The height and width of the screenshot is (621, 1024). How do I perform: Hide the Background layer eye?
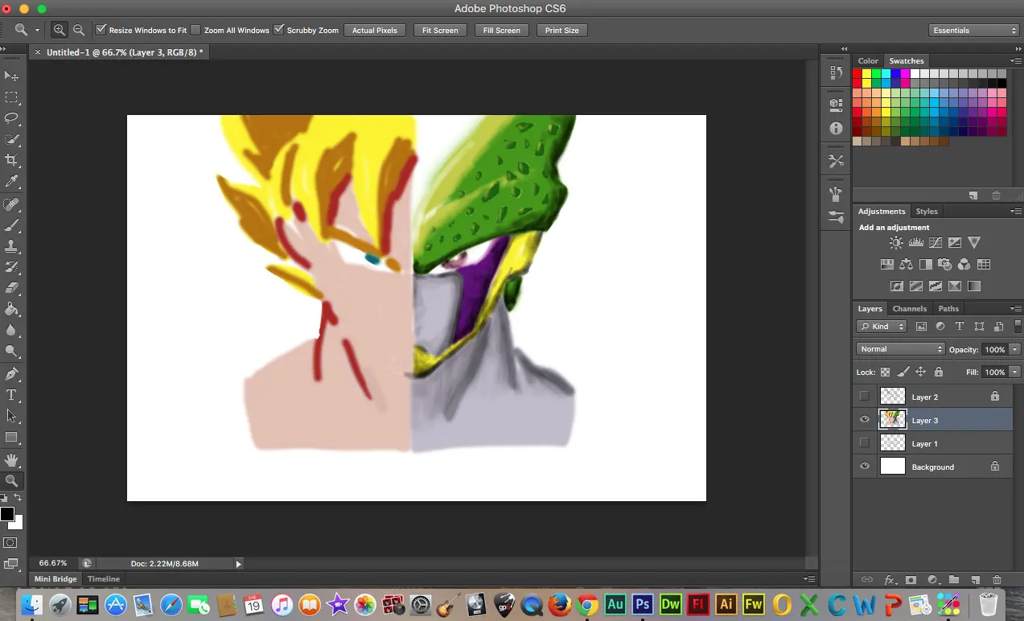point(865,466)
